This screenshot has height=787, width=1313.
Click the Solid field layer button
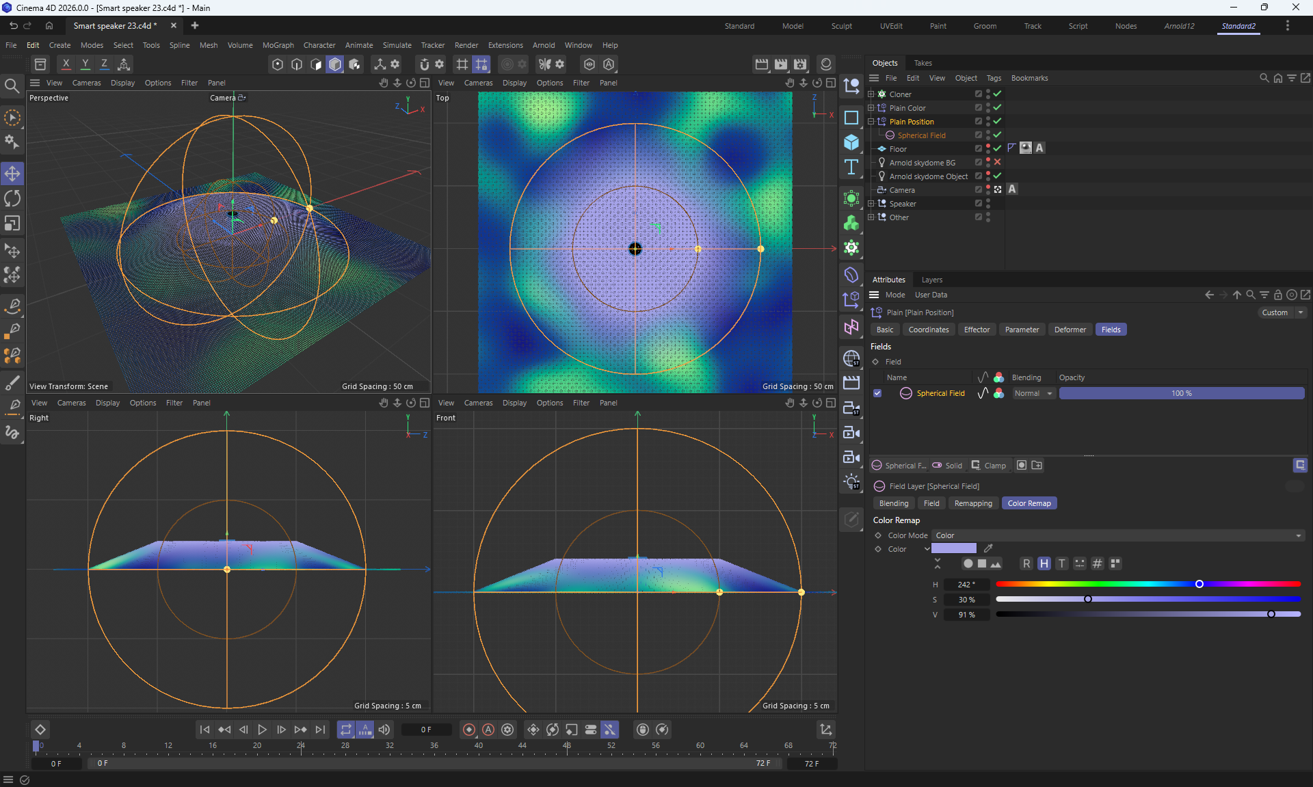point(947,466)
